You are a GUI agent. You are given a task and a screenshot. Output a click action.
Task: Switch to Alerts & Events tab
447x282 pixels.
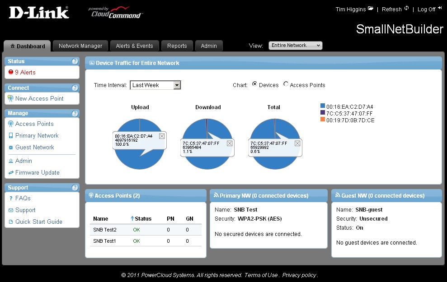click(x=135, y=46)
